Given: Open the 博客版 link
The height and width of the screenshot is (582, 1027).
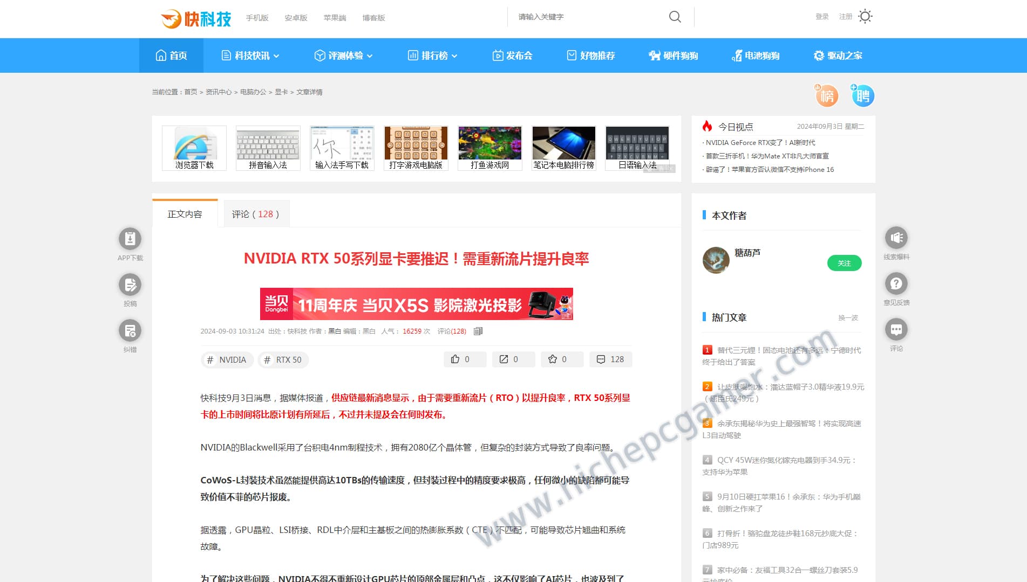Looking at the screenshot, I should [373, 18].
